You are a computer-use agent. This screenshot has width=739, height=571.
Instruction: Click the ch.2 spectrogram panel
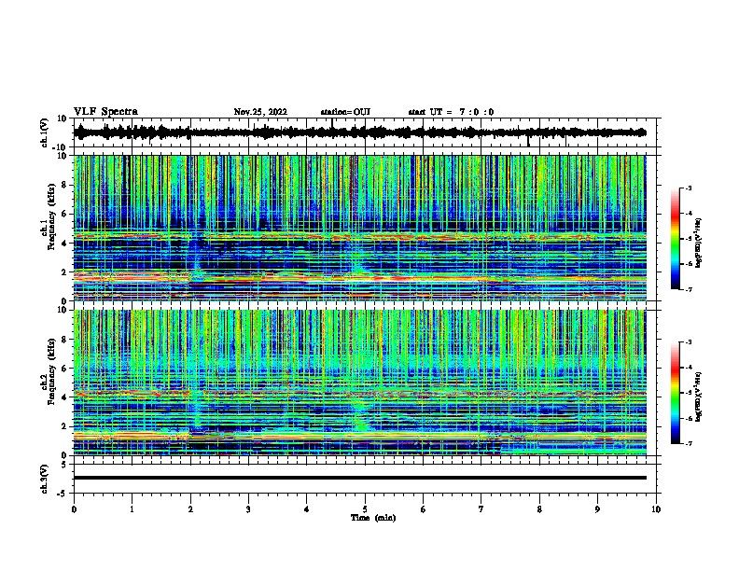pyautogui.click(x=360, y=383)
